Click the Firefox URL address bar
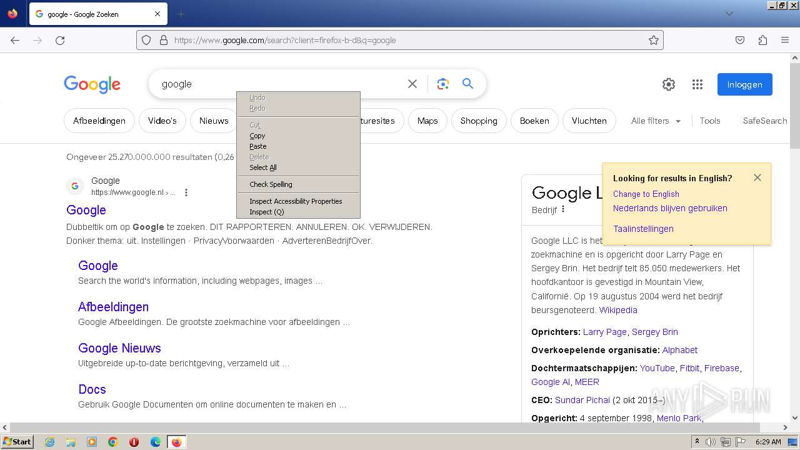The height and width of the screenshot is (450, 800). click(400, 40)
